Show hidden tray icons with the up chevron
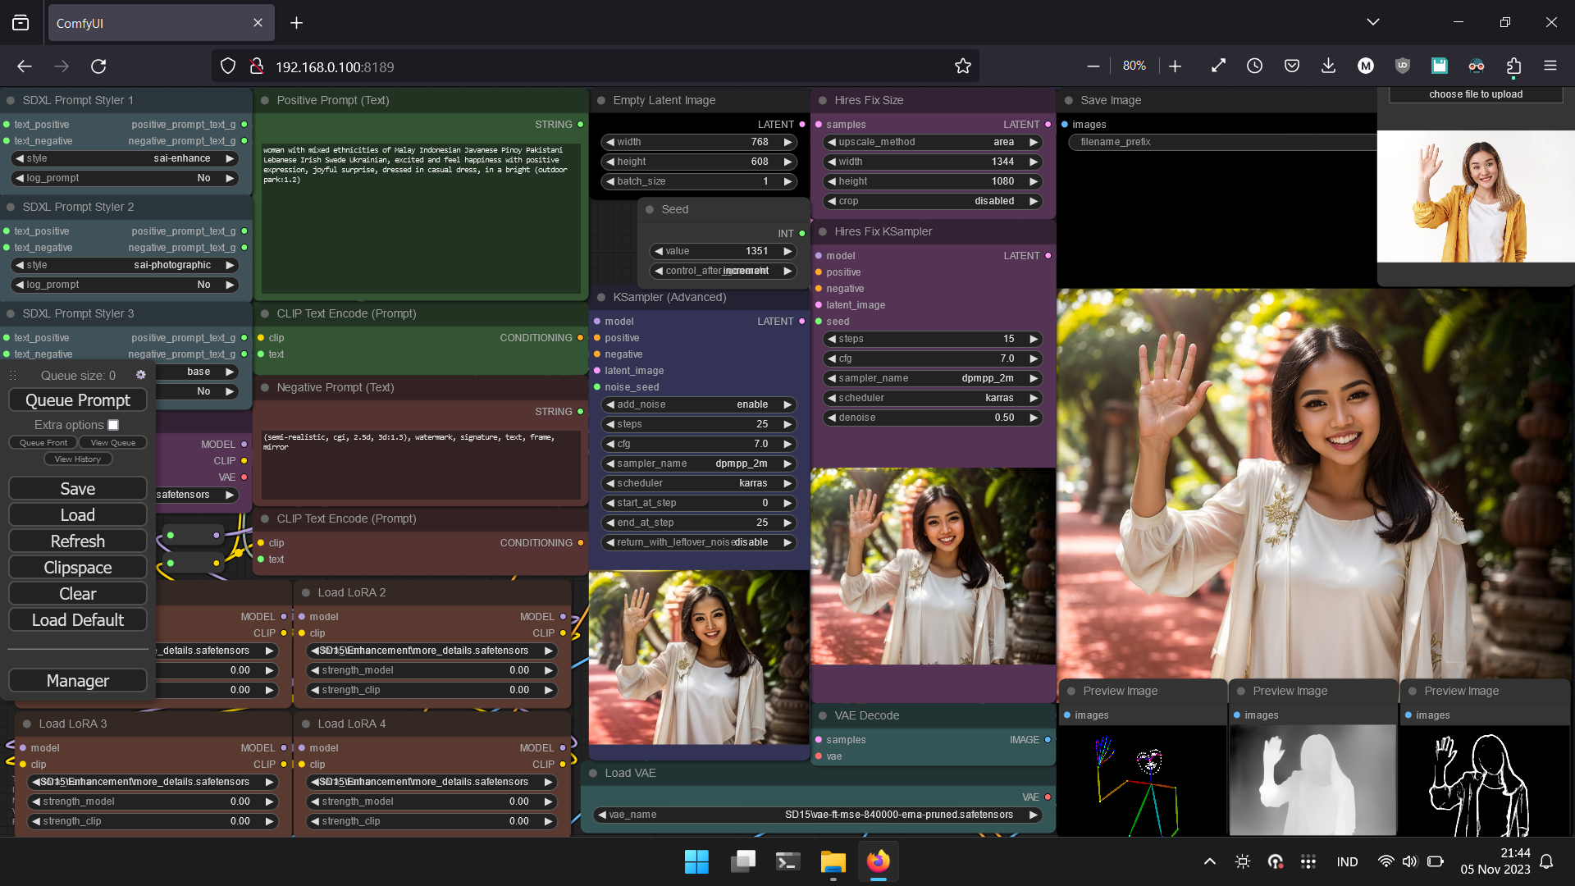Screen dimensions: 1575x886 coord(1209,861)
